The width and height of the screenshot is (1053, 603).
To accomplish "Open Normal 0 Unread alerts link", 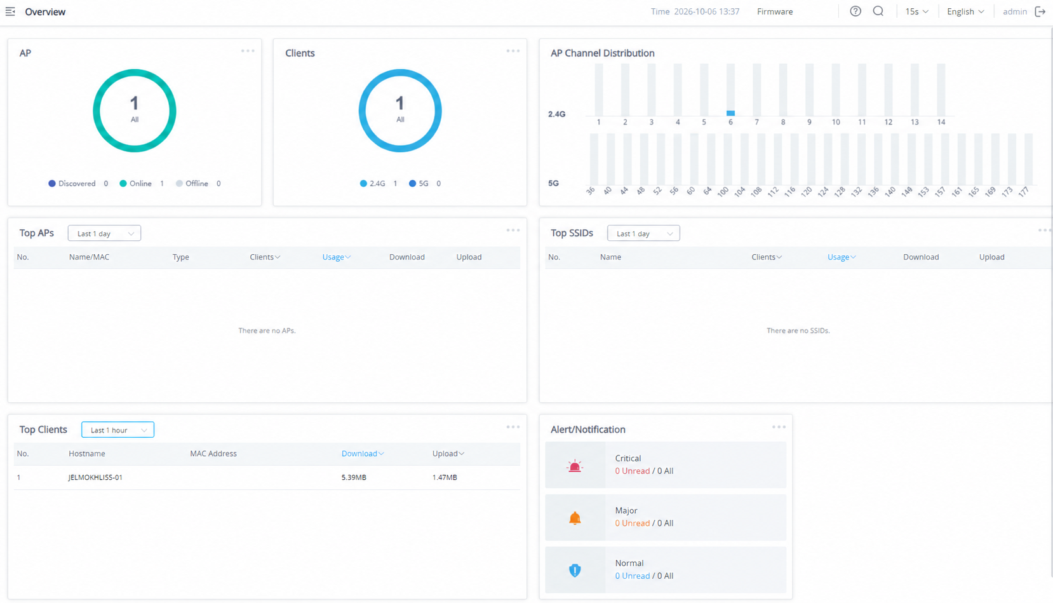I will click(x=632, y=576).
